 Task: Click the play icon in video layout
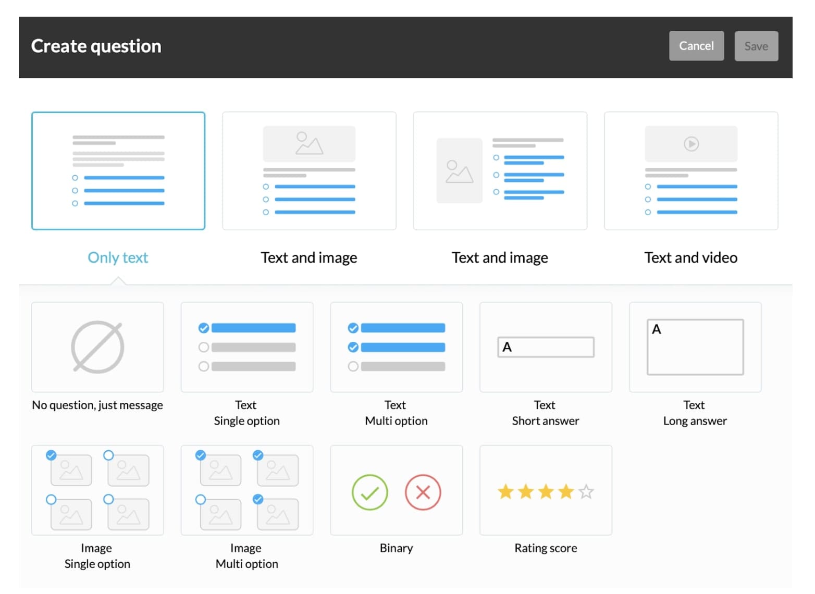691,144
